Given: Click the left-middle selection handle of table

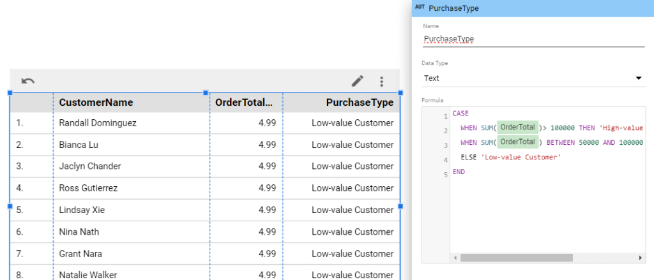Looking at the screenshot, I should pos(10,206).
